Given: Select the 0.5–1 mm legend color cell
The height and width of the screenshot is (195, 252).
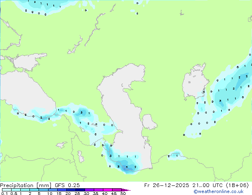Looking at the screenshot, I should pos(16,190).
